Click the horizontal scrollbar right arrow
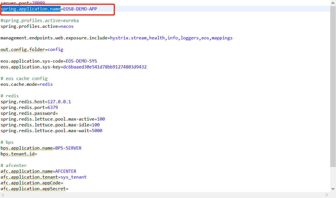The image size is (336, 198). 327,195
